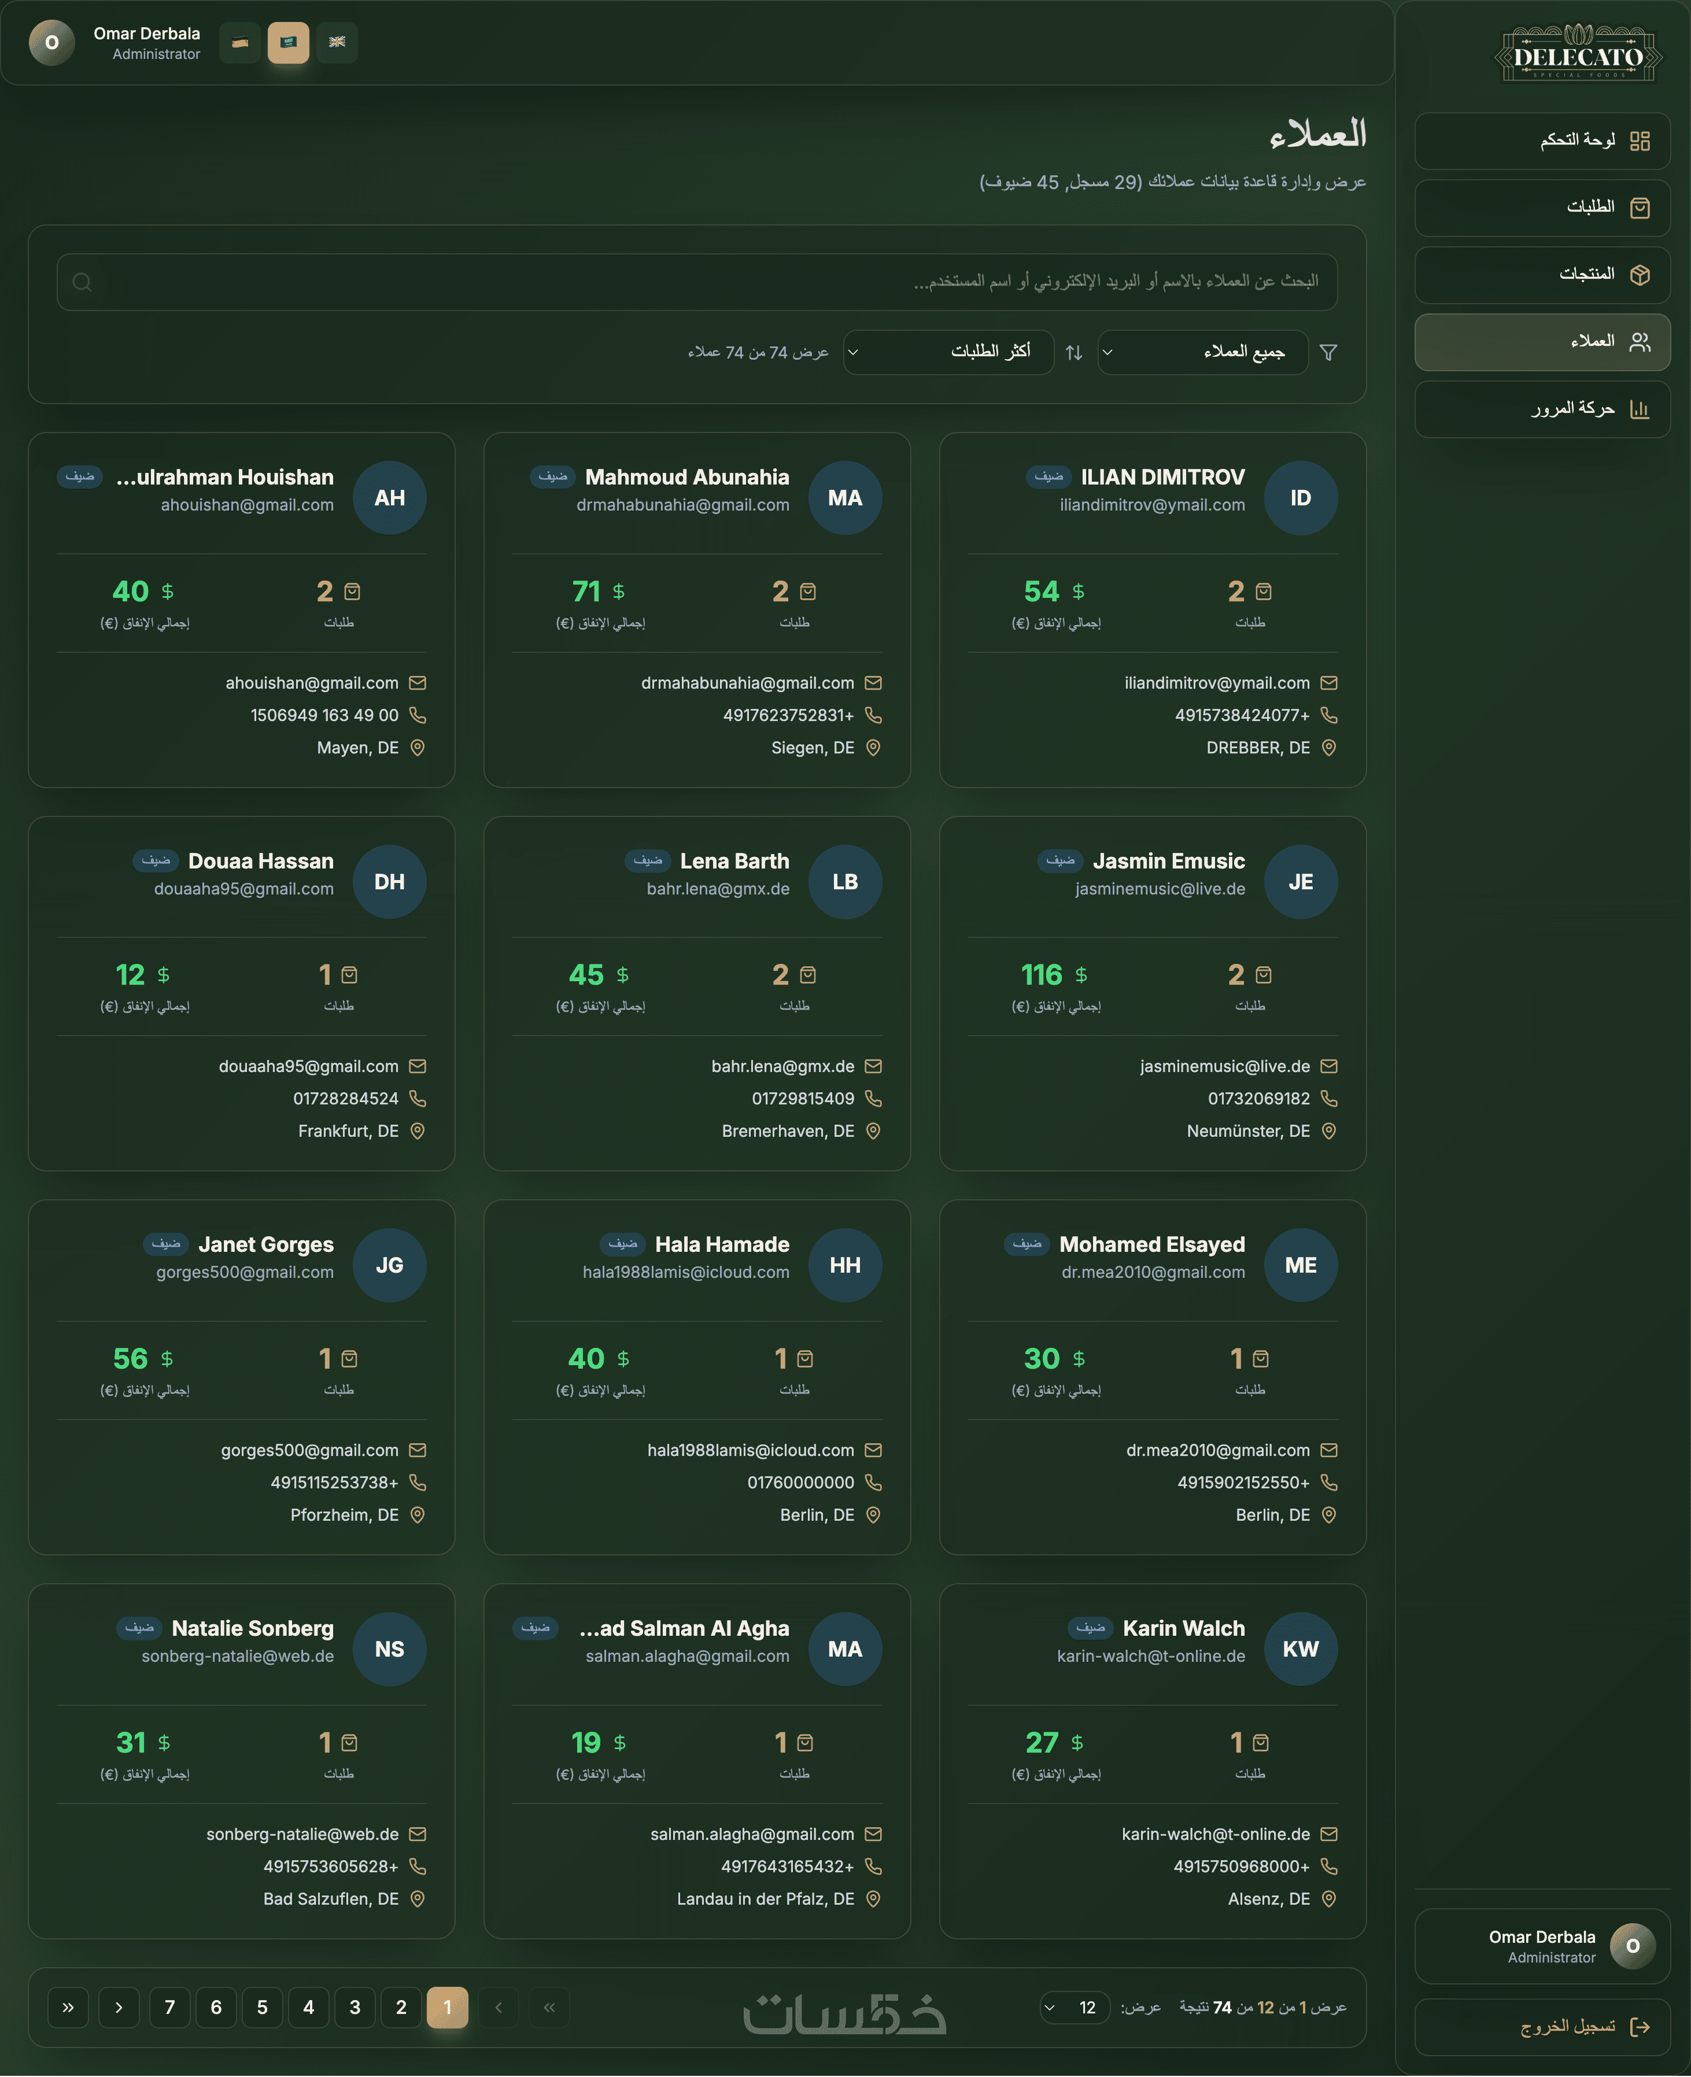1691x2077 pixels.
Task: Click the phone icon on Jasmin Emusic card
Action: [1328, 1099]
